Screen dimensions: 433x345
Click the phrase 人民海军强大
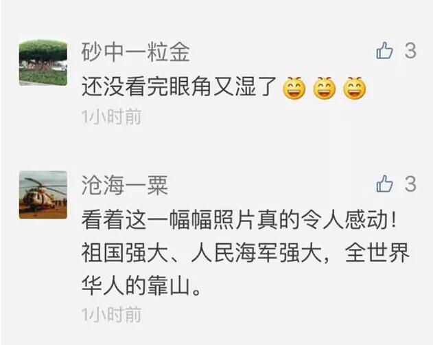pyautogui.click(x=257, y=253)
